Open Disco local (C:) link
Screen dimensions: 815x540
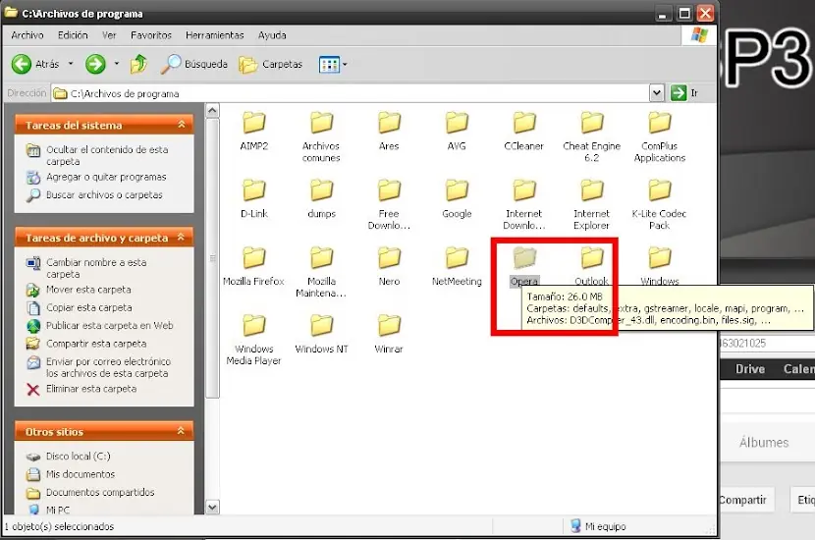coord(78,457)
